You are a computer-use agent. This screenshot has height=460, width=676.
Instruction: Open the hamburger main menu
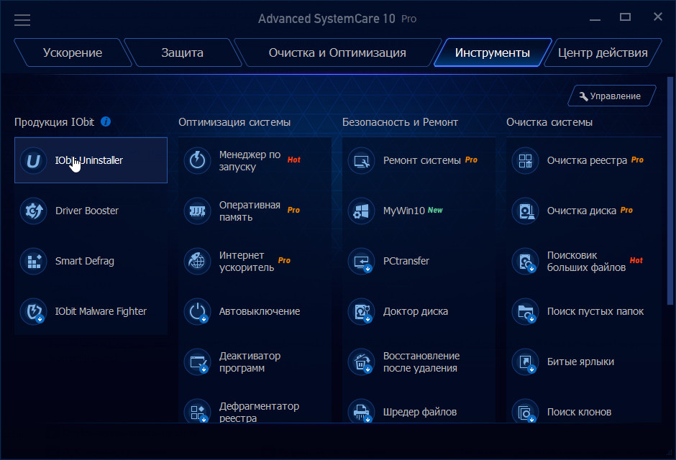pos(22,20)
